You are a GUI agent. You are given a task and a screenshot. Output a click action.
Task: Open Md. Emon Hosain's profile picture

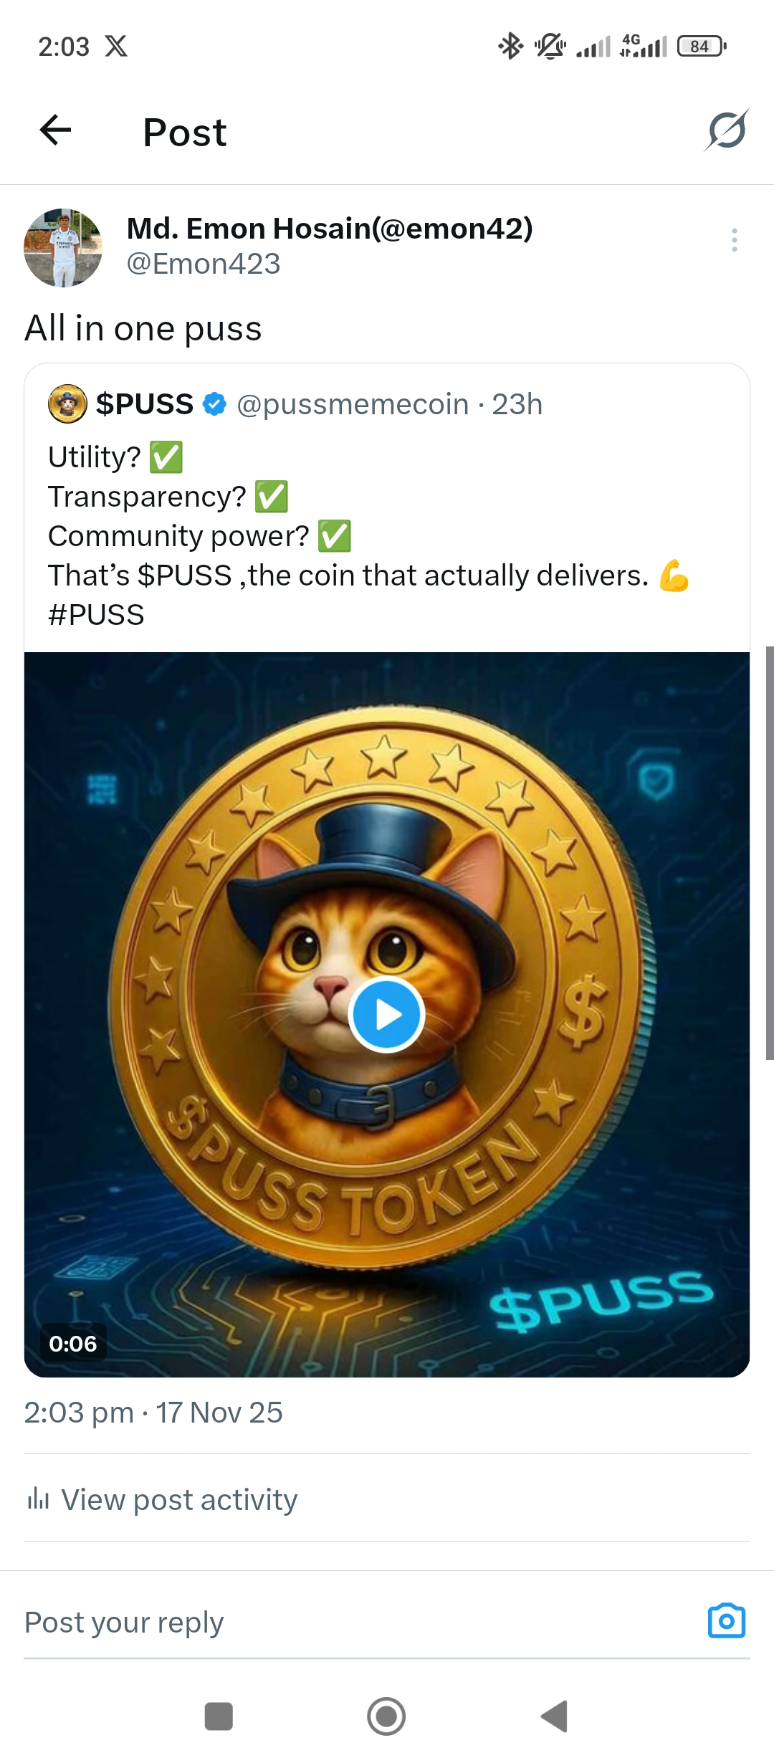pos(63,248)
